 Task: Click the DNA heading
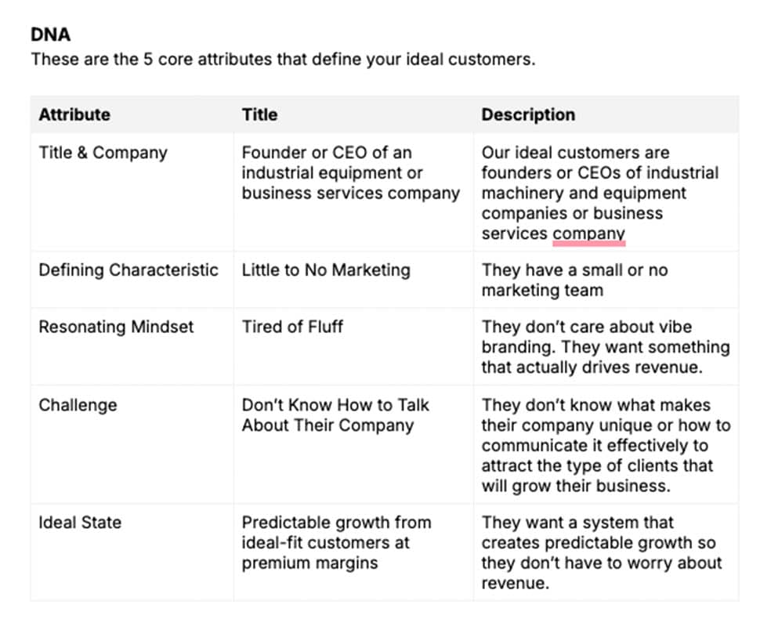coord(49,34)
